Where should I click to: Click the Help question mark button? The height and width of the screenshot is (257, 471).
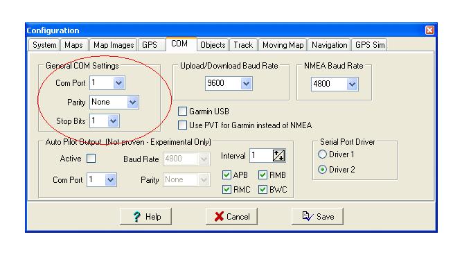click(x=145, y=216)
